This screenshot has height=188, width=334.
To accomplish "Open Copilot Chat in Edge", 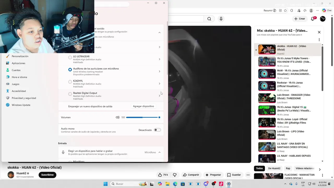I will (x=327, y=10).
